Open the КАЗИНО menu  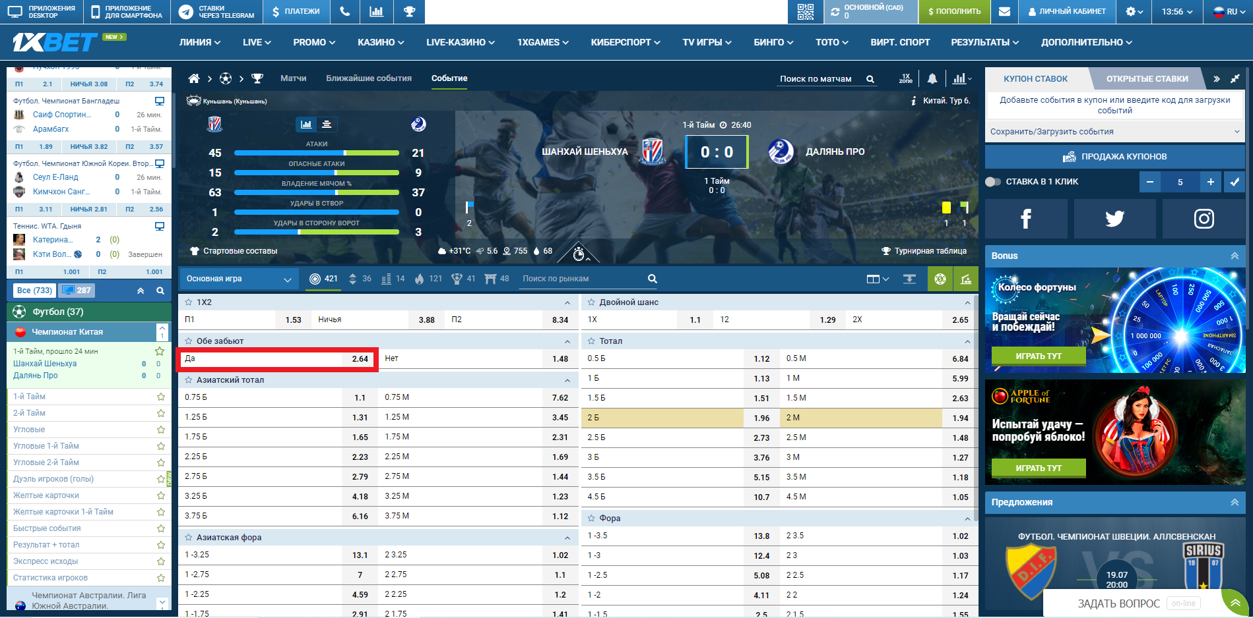[381, 42]
